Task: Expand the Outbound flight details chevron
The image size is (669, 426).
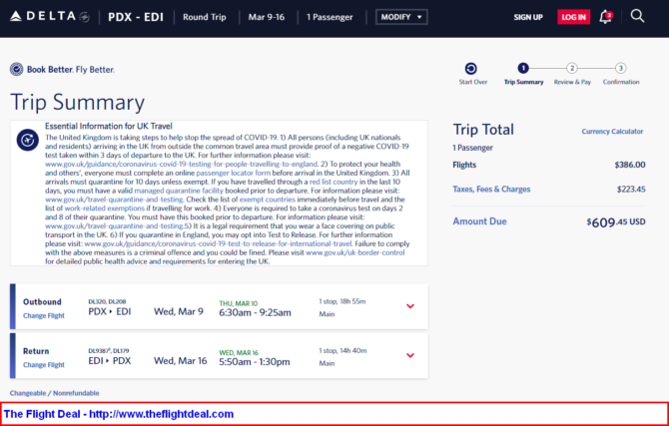Action: tap(410, 306)
